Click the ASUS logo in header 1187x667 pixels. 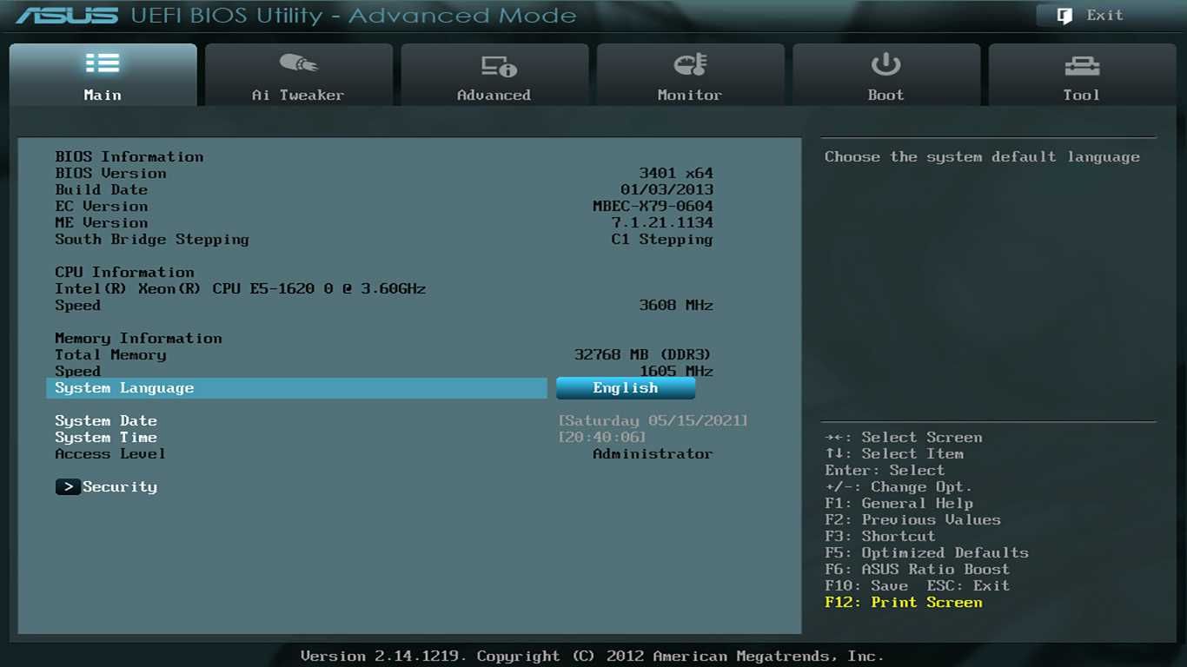point(66,16)
